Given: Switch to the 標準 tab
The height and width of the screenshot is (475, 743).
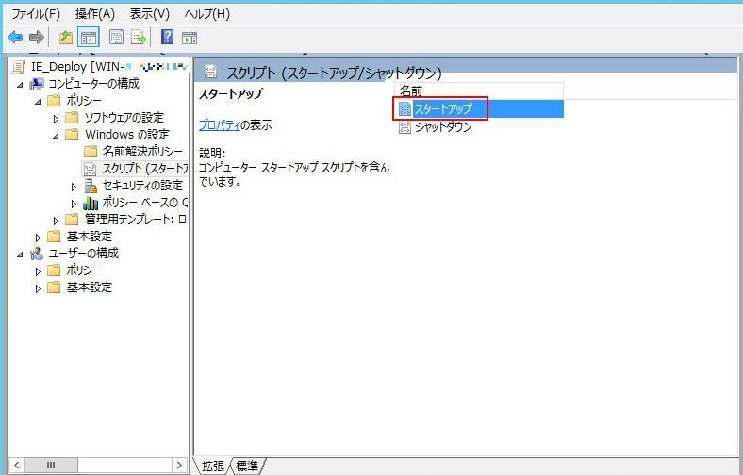Looking at the screenshot, I should (x=248, y=465).
